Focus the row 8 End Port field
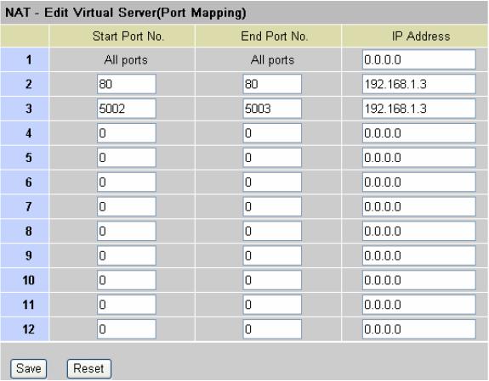Image resolution: width=489 pixels, height=381 pixels. point(272,232)
